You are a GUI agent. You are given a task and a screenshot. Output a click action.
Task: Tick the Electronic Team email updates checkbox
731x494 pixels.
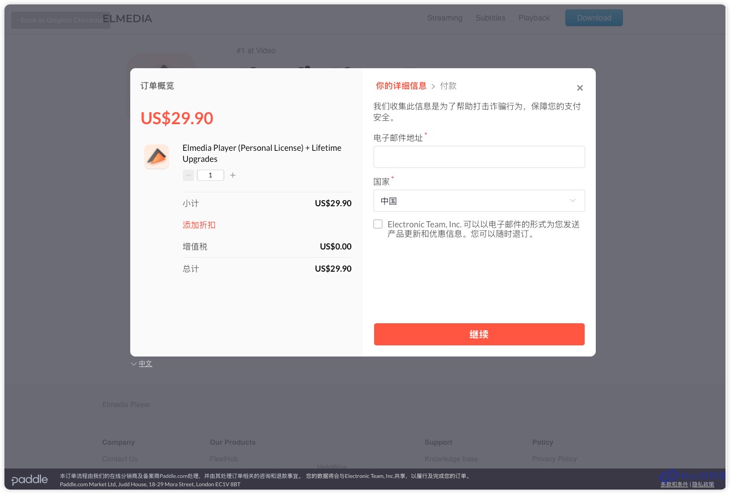378,224
